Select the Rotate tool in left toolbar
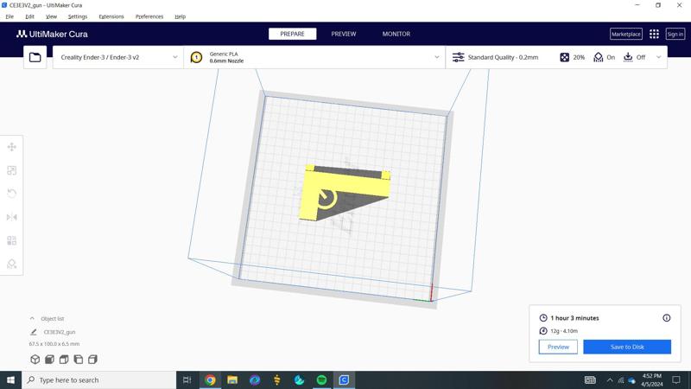Image resolution: width=691 pixels, height=389 pixels. [12, 194]
